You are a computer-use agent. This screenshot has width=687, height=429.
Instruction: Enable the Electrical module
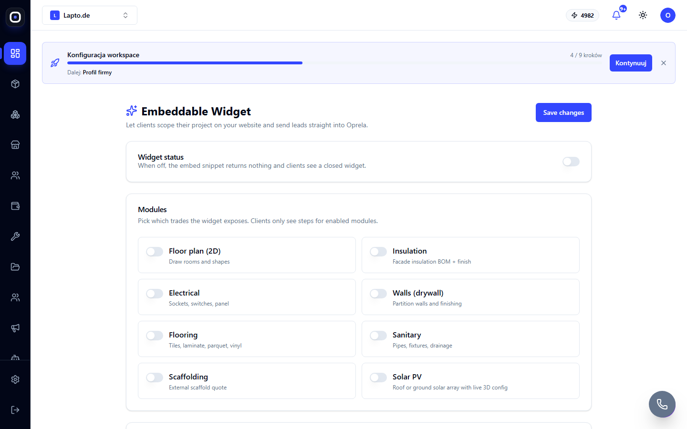pyautogui.click(x=155, y=294)
